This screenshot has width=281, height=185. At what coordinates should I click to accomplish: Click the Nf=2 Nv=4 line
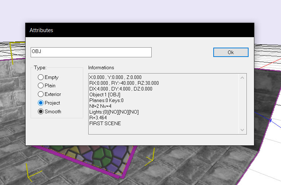click(x=101, y=106)
